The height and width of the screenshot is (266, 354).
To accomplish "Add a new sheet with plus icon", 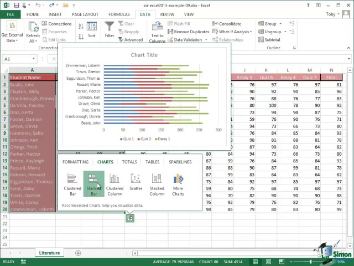I will coord(78,253).
